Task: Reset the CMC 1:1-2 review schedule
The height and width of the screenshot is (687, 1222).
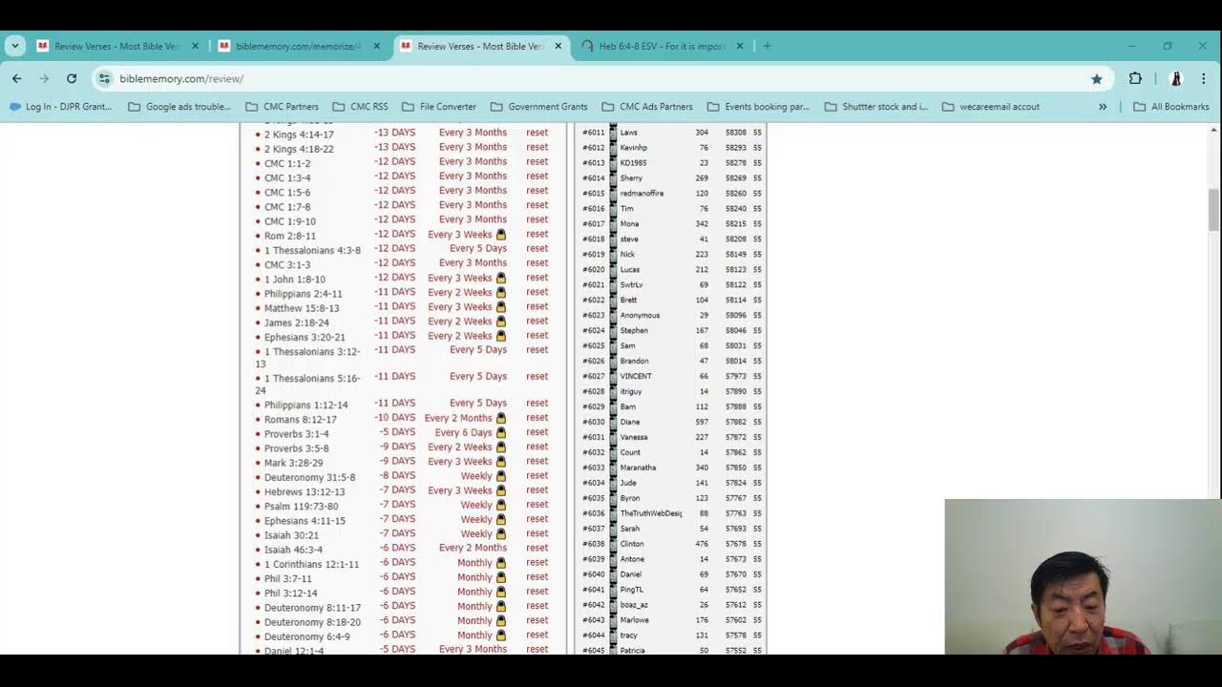Action: pos(537,161)
